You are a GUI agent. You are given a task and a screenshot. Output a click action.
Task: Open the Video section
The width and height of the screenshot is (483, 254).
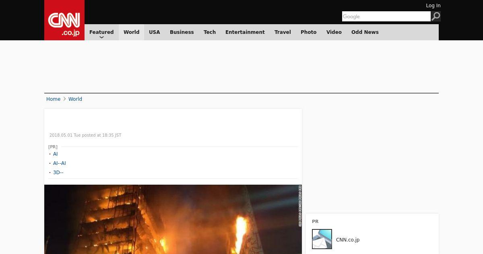[334, 32]
